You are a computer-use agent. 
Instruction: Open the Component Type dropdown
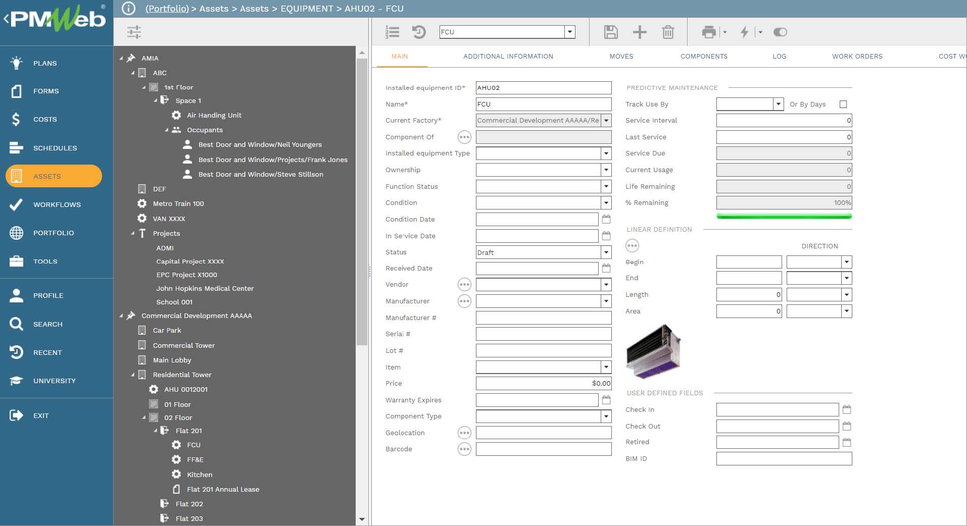coord(606,416)
